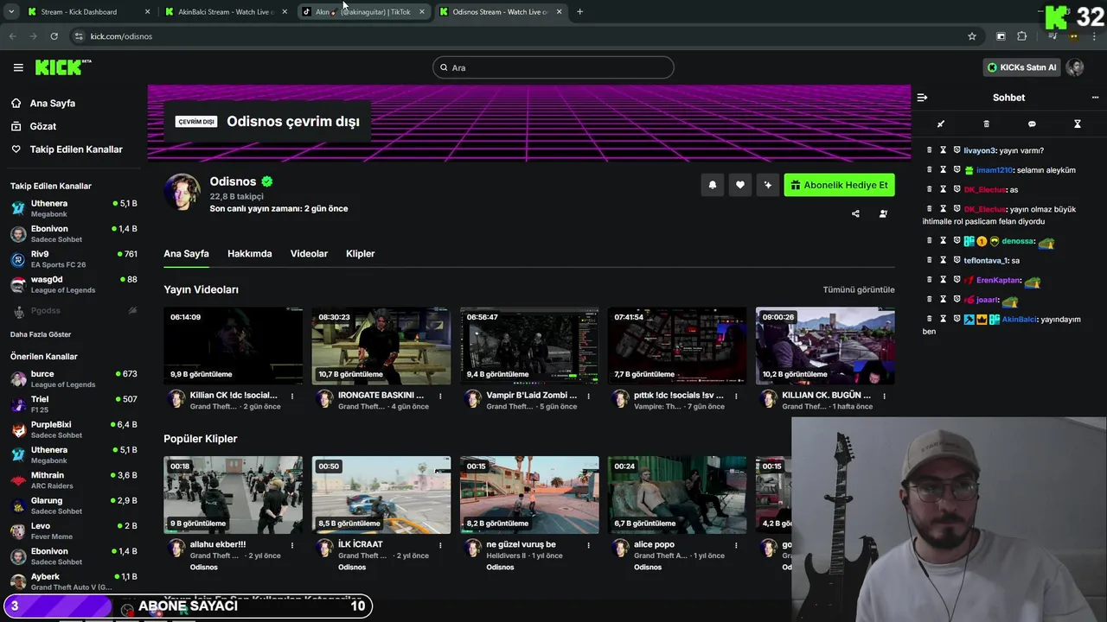Screen dimensions: 1107x622
Task: Open wasg0d channel in sidebar
Action: (74, 284)
